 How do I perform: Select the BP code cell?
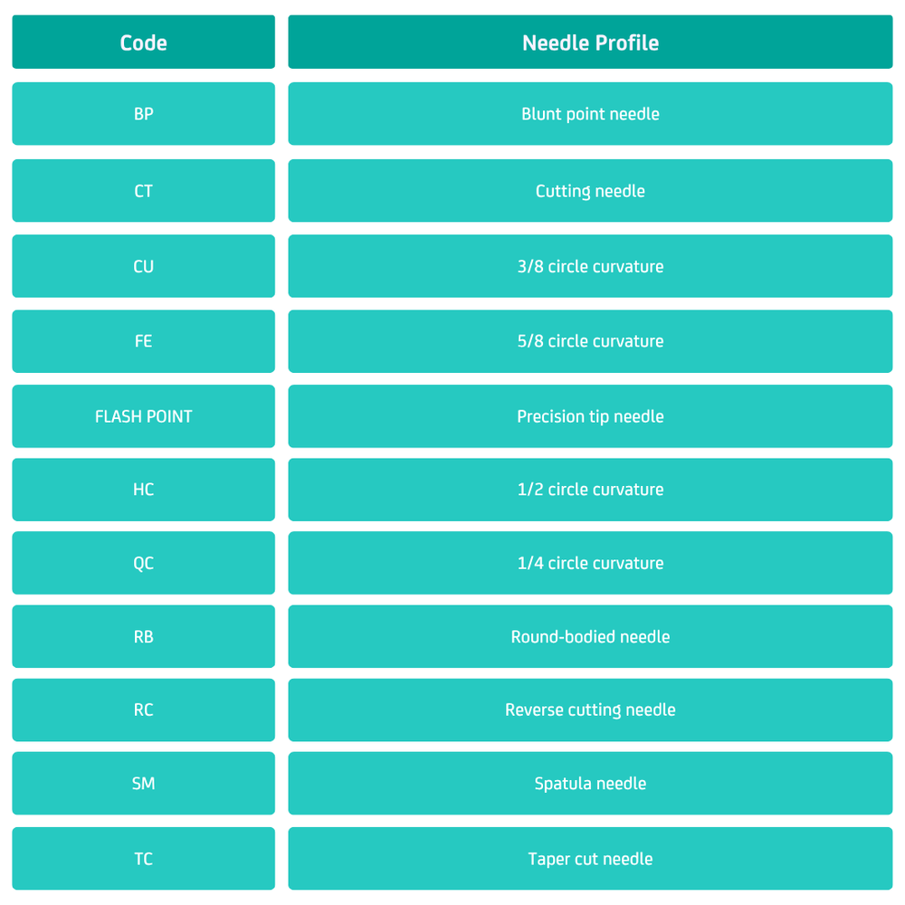click(x=143, y=114)
